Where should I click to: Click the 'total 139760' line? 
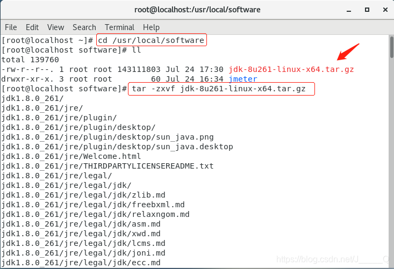pyautogui.click(x=30, y=60)
